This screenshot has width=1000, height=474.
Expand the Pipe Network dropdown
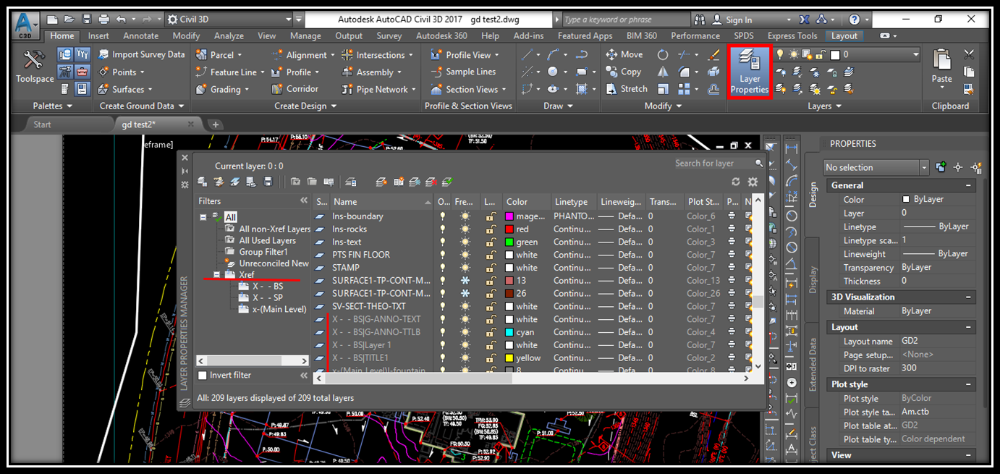point(413,90)
